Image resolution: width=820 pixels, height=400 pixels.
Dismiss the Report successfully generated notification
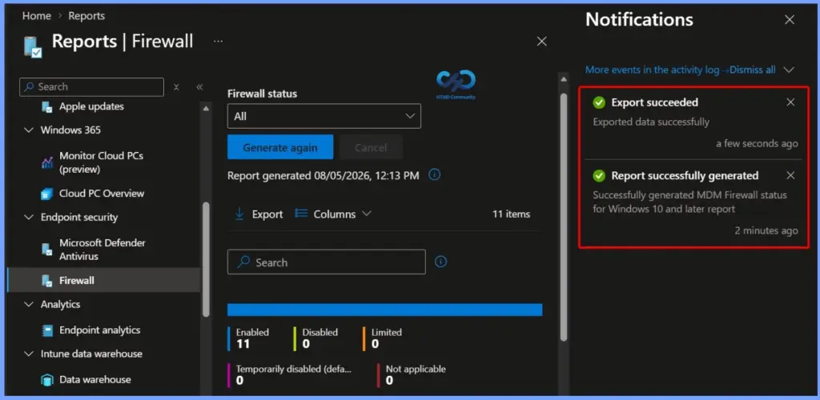click(x=790, y=175)
